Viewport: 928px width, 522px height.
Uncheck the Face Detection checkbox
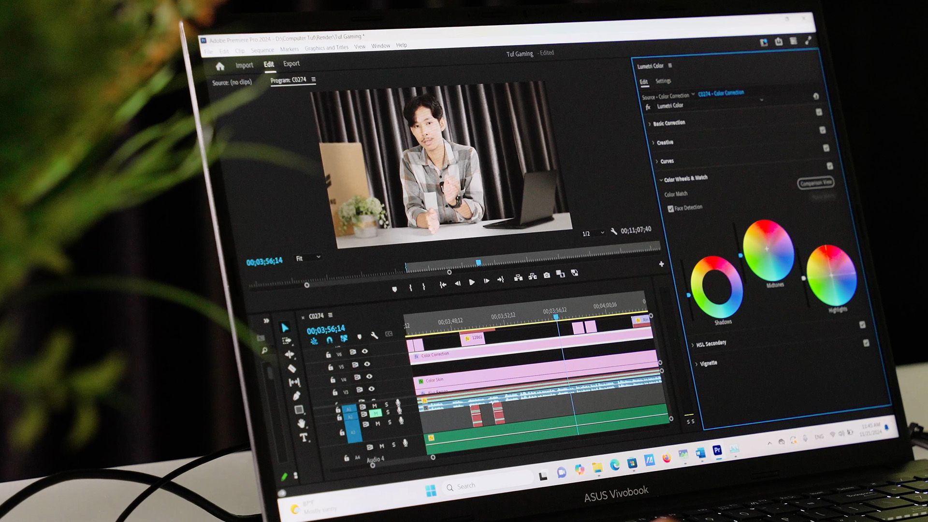[670, 209]
